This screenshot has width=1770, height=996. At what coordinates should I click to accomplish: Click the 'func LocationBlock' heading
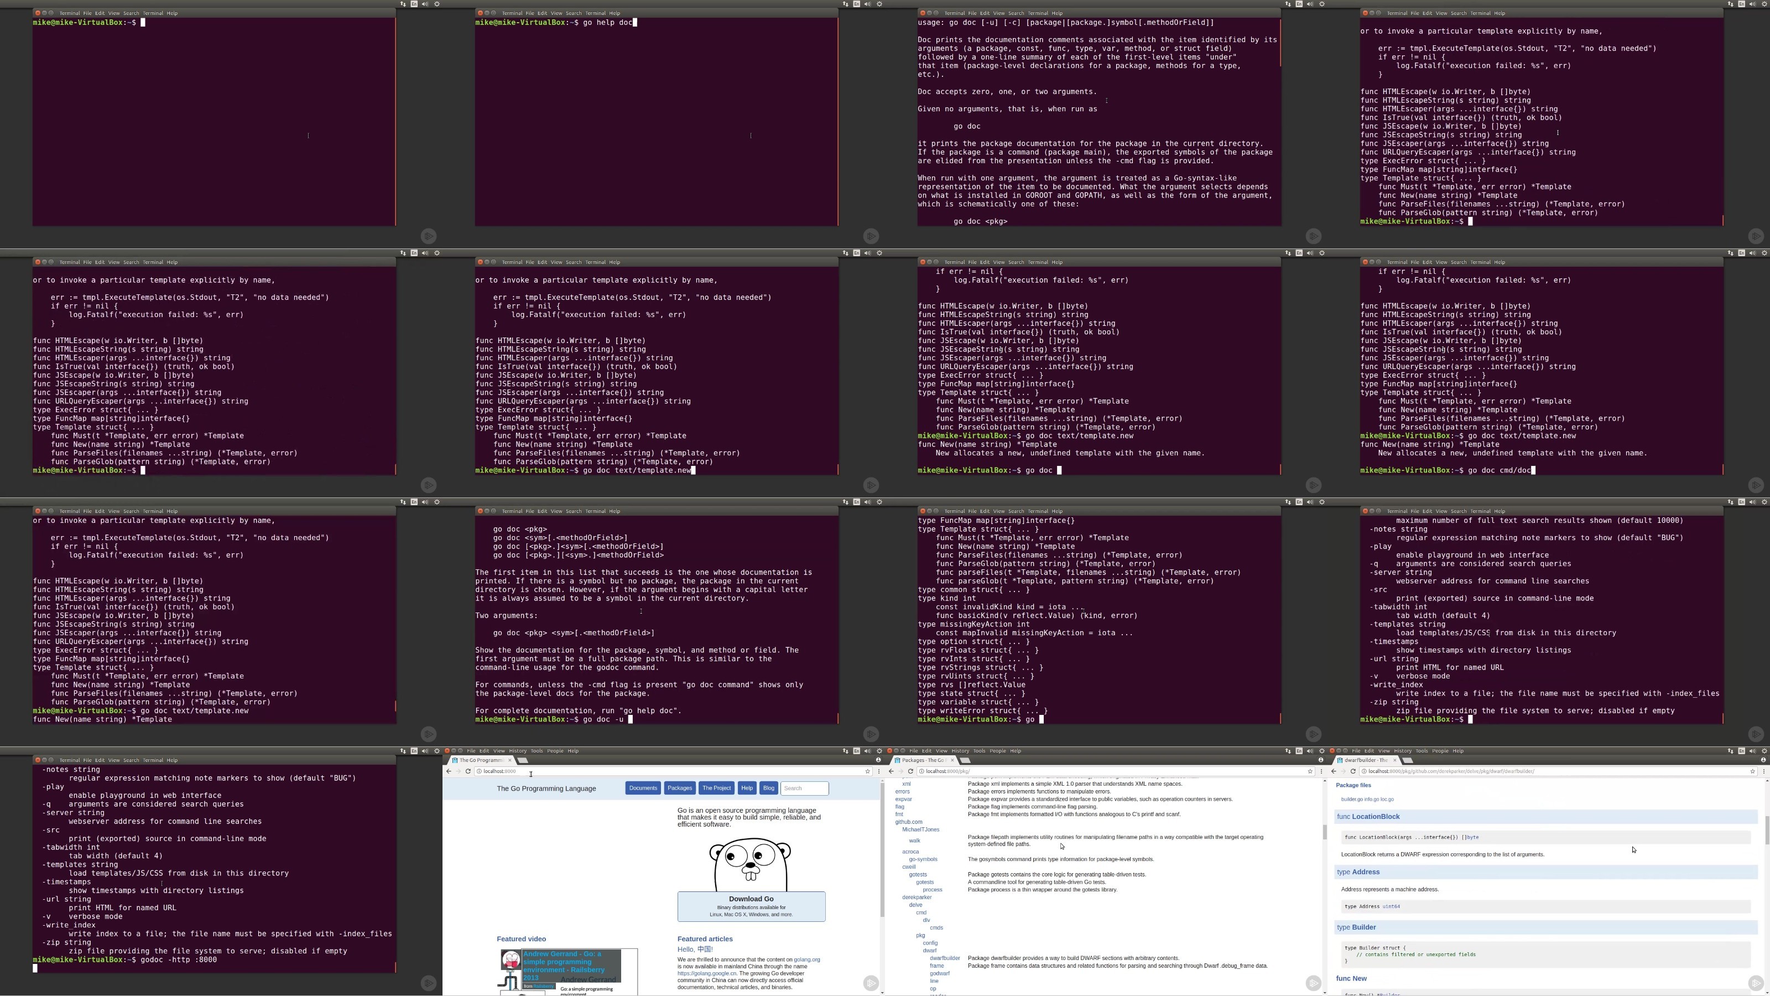(x=1368, y=817)
